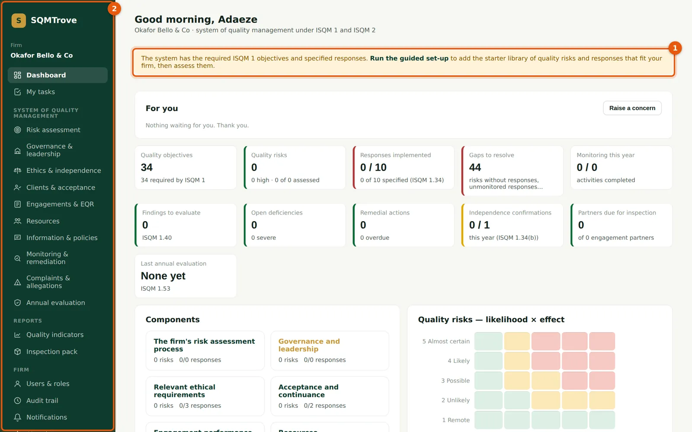The image size is (692, 432).
Task: Click the Monitoring & remediation magnifier icon
Action: pos(17,258)
